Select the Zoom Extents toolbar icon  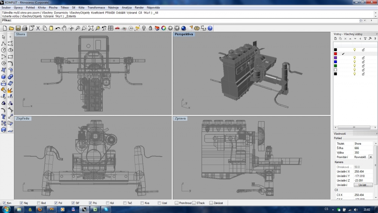(x=91, y=28)
